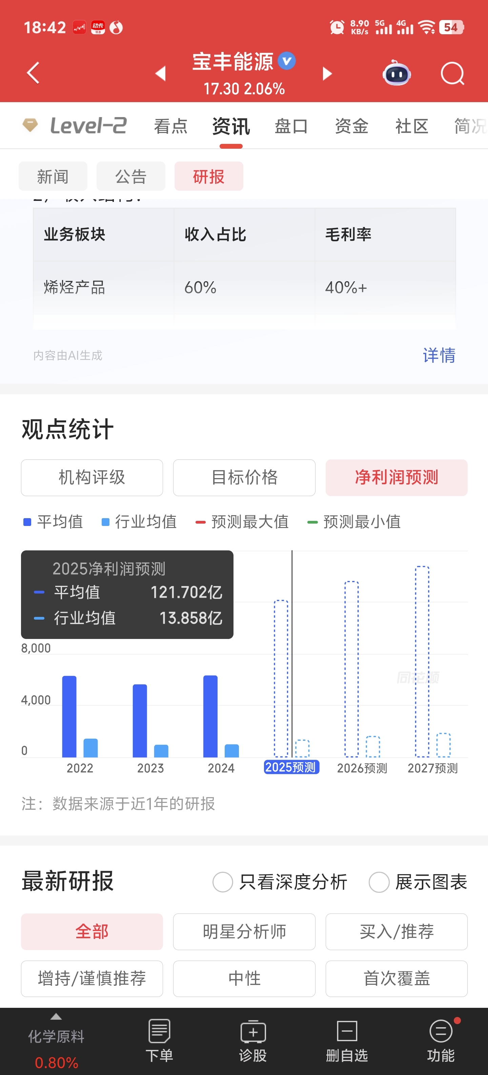Viewport: 488px width, 1075px height.
Task: Switch to previous stock with left triangle
Action: tap(161, 73)
